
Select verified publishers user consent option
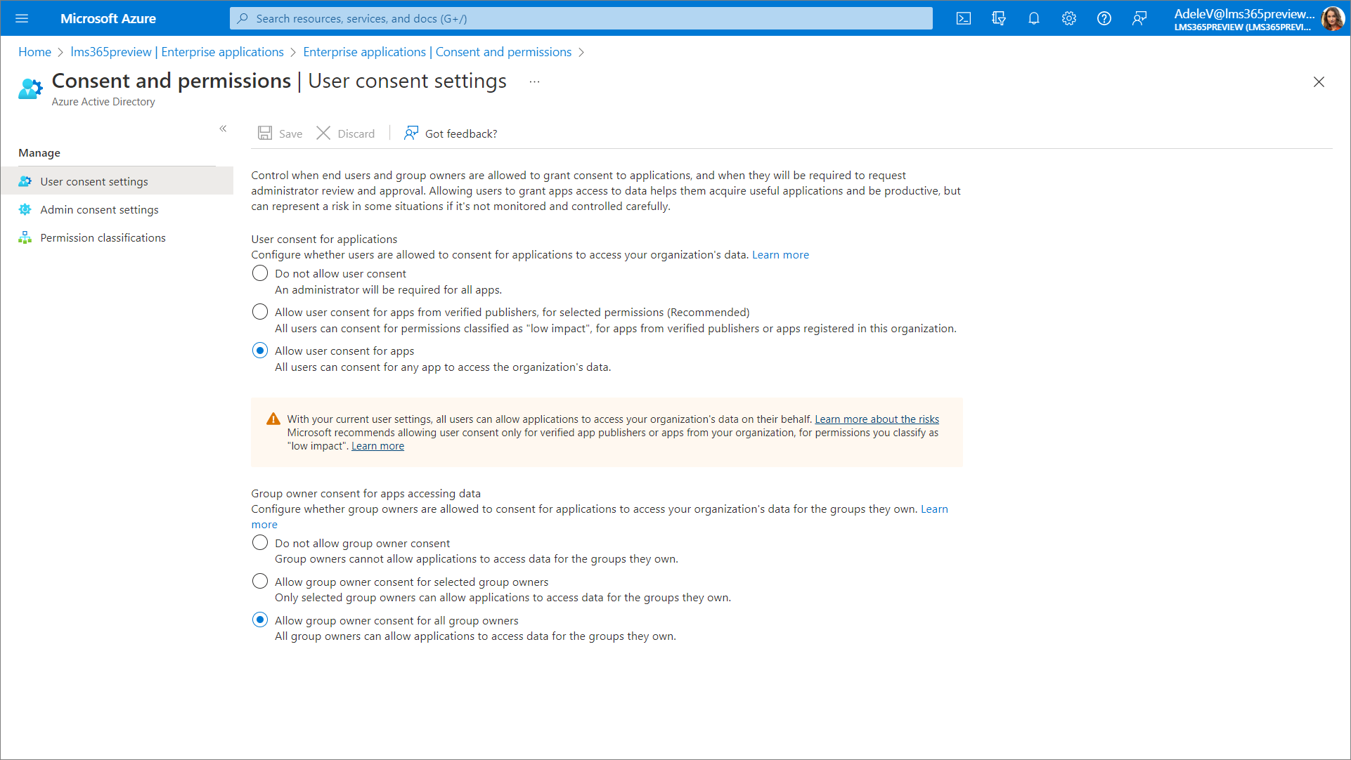point(260,312)
